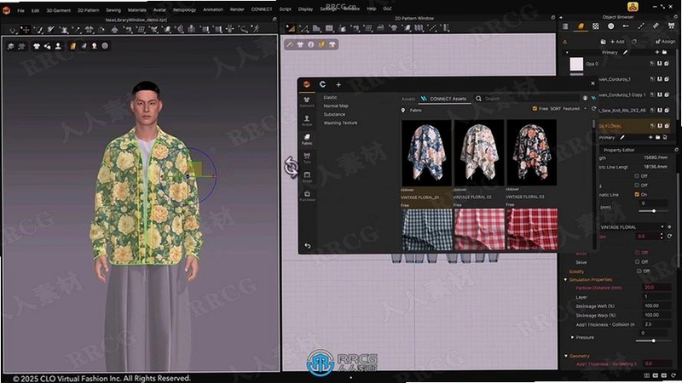Open the Graphic checker tab in Object Browser
This screenshot has height=383, width=682.
coord(595,26)
